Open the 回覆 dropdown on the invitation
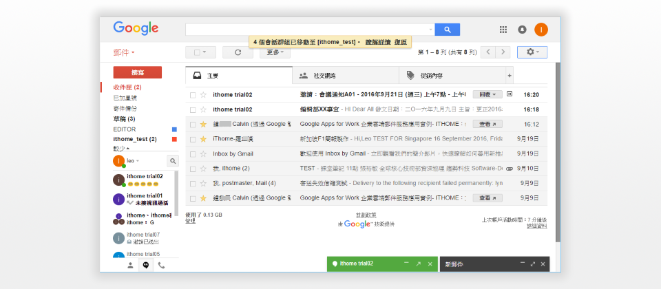This screenshot has height=289, width=661. [487, 94]
